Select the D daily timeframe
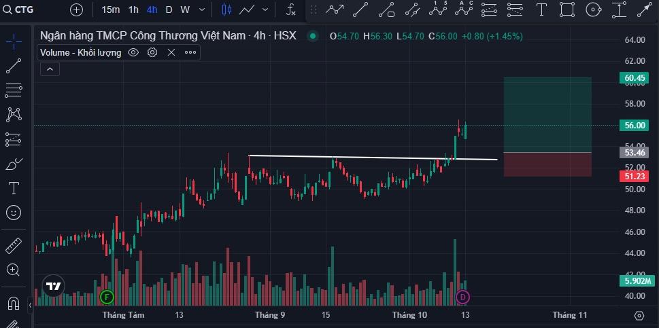659x328 pixels. (169, 10)
